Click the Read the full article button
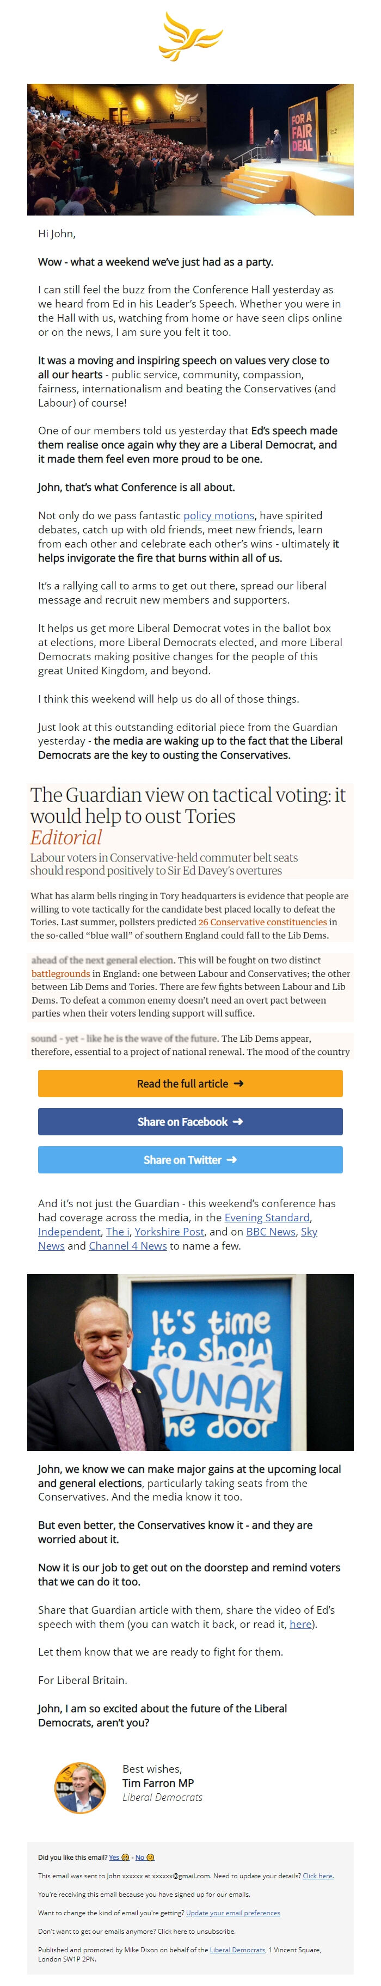 pyautogui.click(x=190, y=1083)
